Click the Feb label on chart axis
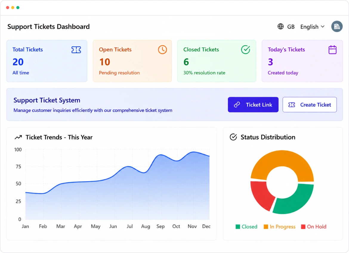 [x=43, y=226]
